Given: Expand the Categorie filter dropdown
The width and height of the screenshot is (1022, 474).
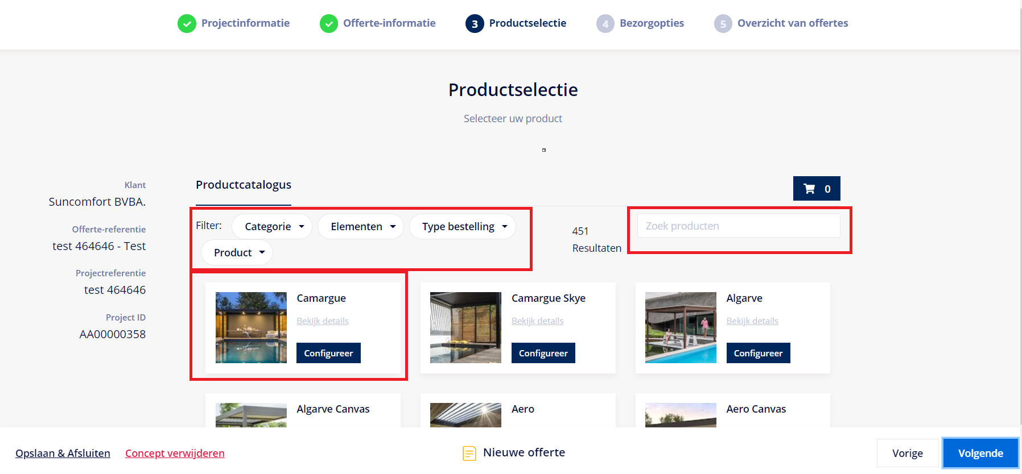Looking at the screenshot, I should (272, 227).
